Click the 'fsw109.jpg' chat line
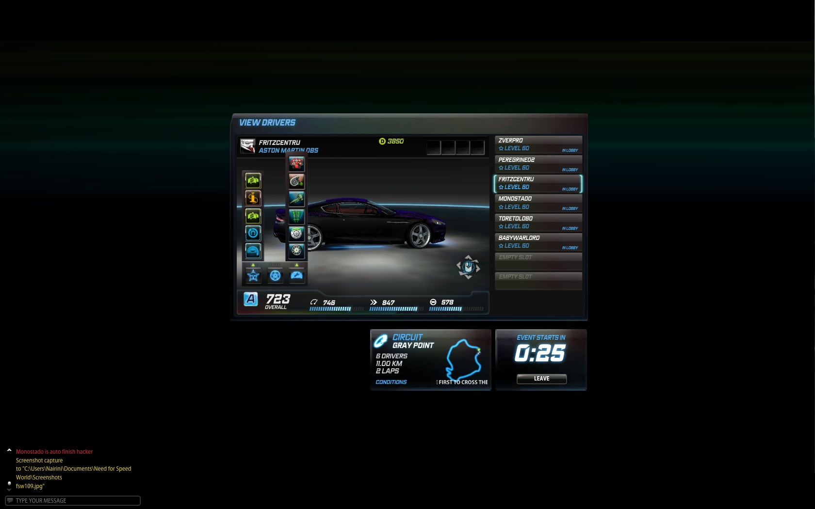This screenshot has height=509, width=815. tap(30, 486)
